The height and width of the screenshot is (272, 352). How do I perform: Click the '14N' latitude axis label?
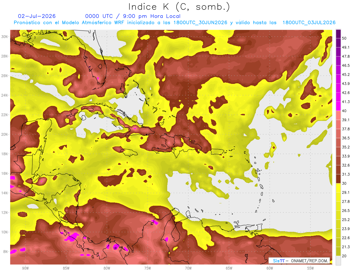[5, 193]
